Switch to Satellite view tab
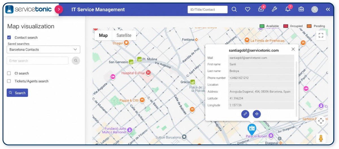The height and width of the screenshot is (149, 339). [124, 35]
